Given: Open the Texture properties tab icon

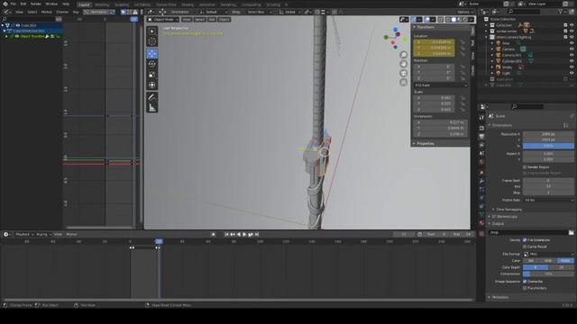Looking at the screenshot, I should (481, 233).
